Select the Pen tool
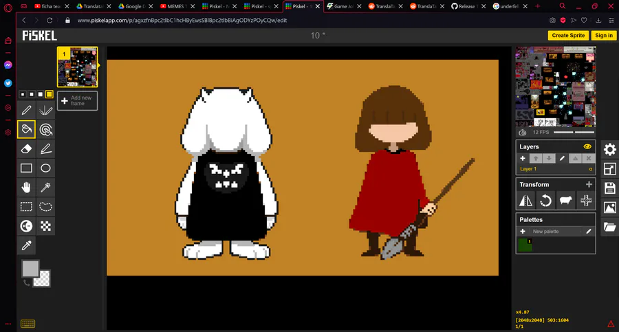This screenshot has width=619, height=332. click(26, 110)
